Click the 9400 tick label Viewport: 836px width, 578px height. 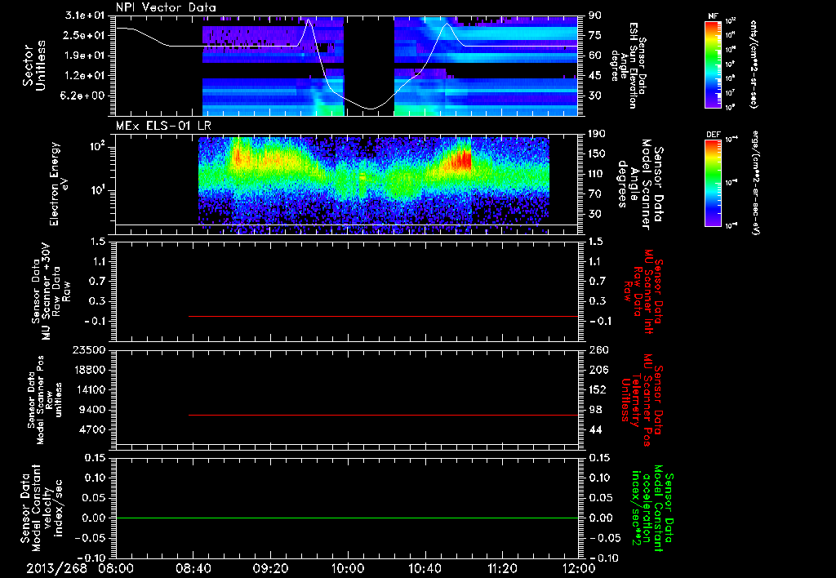click(93, 410)
